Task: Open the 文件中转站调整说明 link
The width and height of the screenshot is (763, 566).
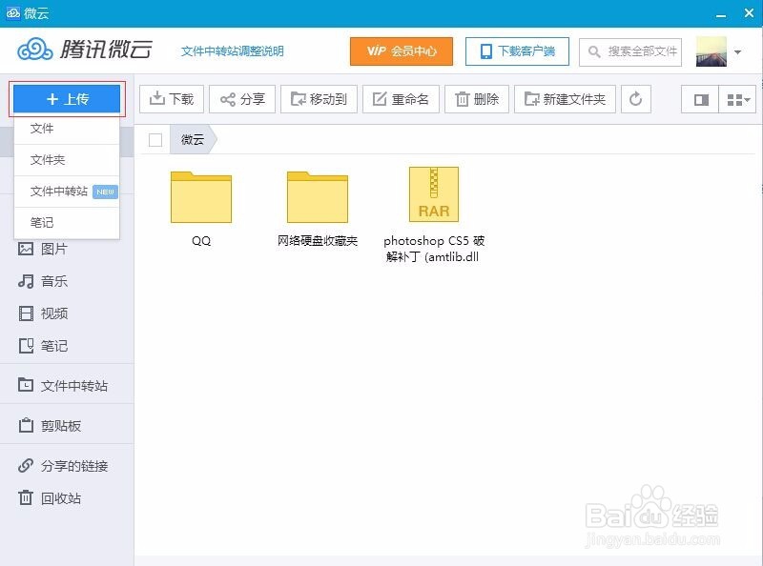Action: (232, 51)
